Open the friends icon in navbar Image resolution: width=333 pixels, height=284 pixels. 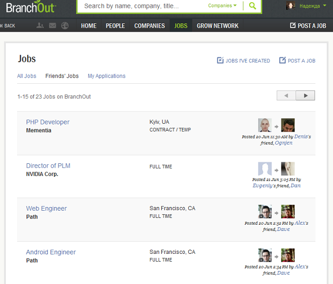(40, 25)
